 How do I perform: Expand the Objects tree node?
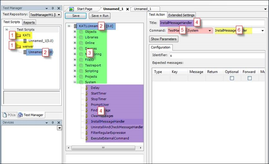75,32
